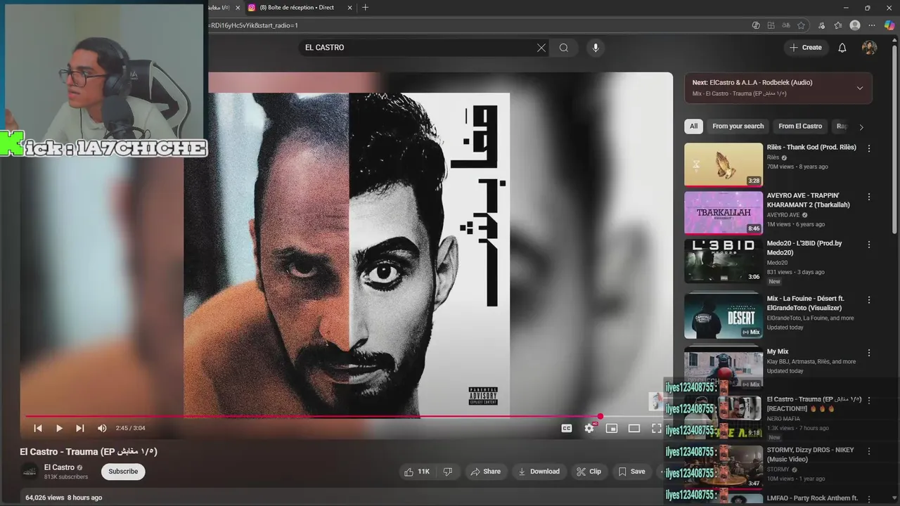Enter fullscreen video mode
Viewport: 900px width, 506px height.
[656, 428]
